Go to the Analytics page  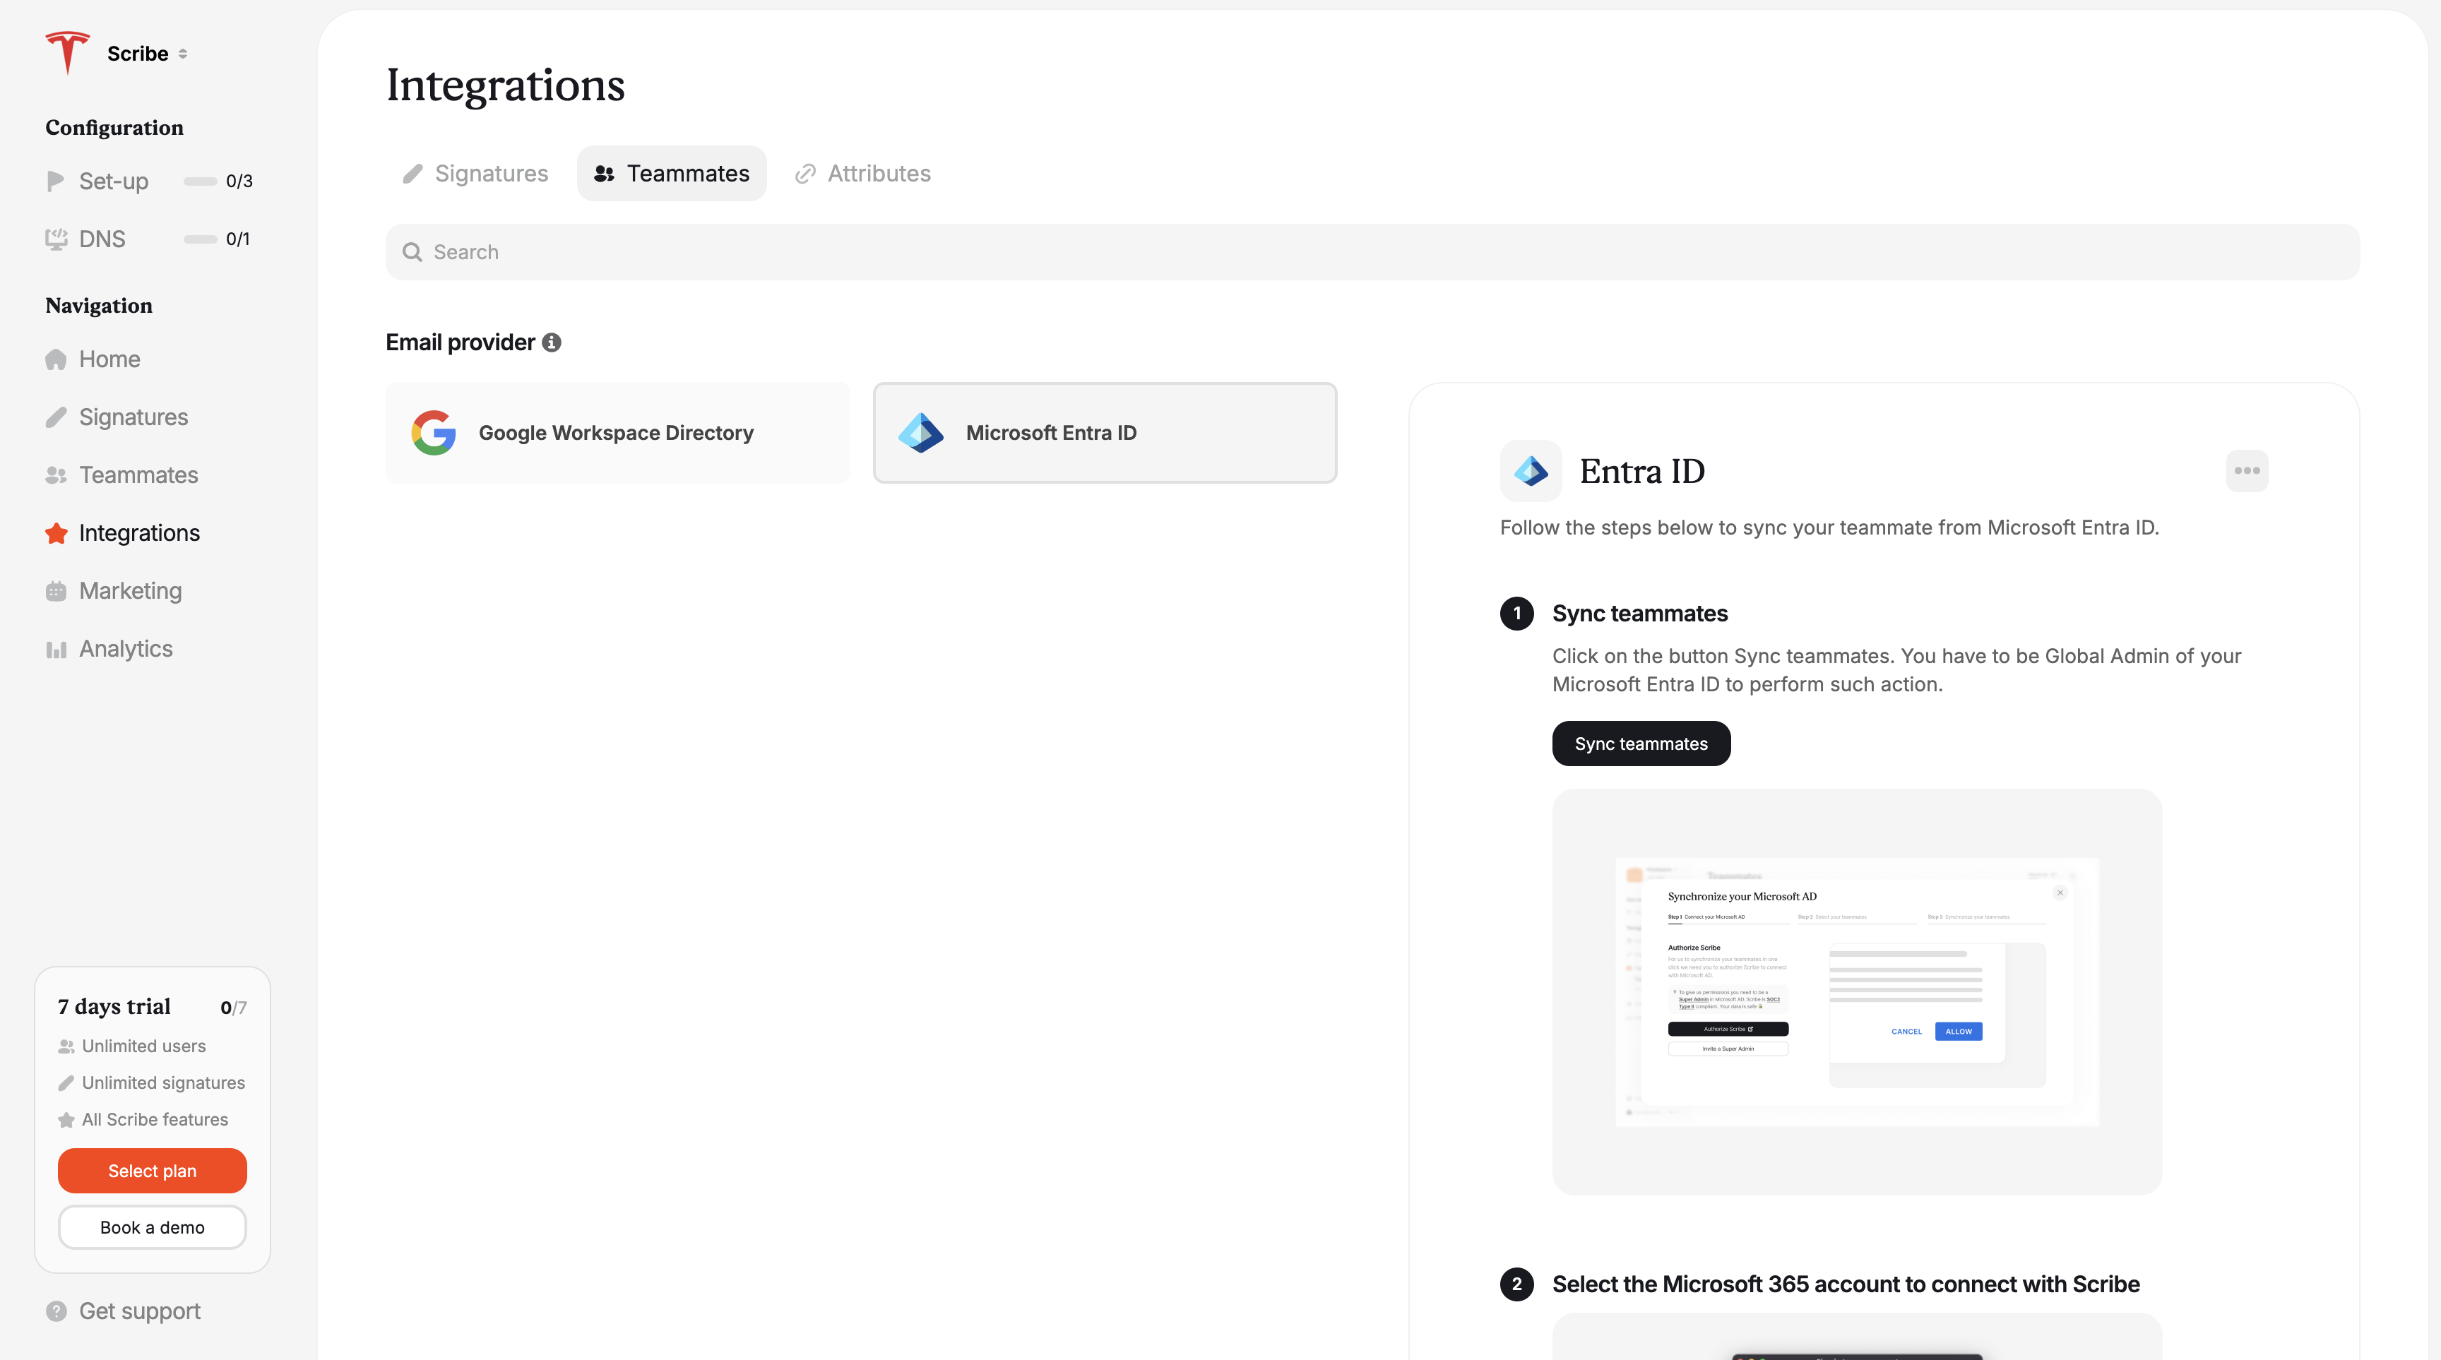[125, 649]
